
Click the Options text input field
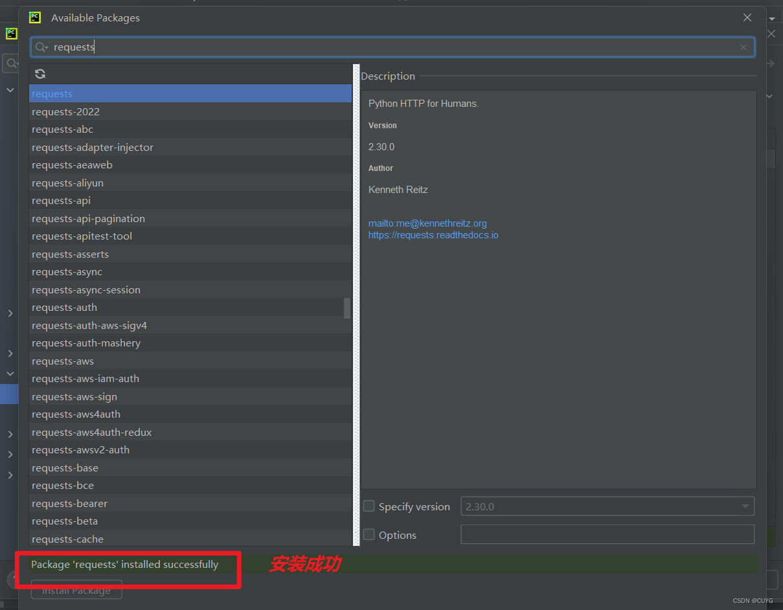607,534
